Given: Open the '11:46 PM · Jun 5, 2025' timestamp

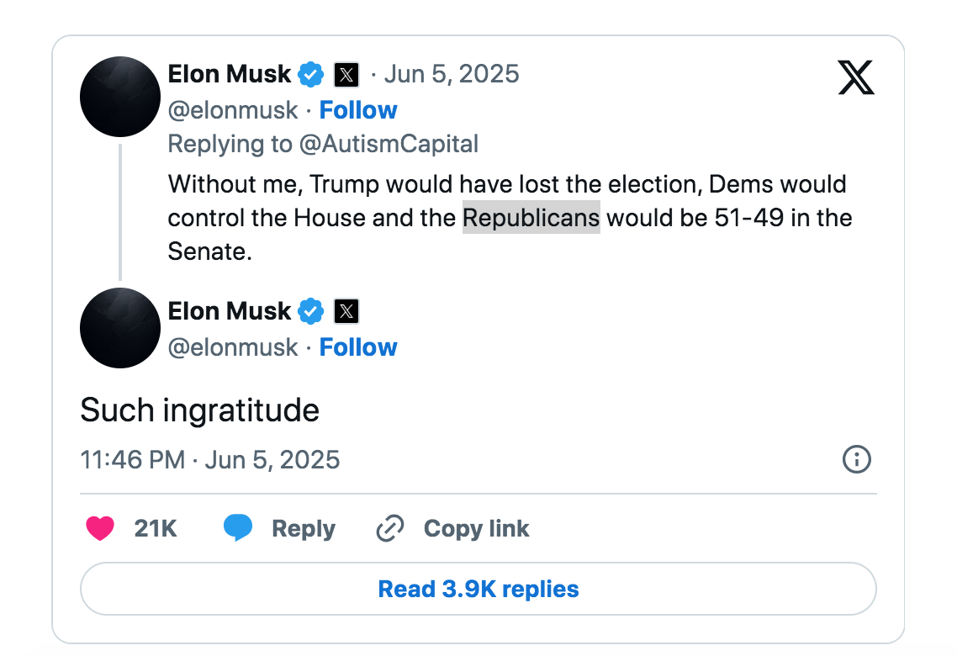Looking at the screenshot, I should 210,460.
